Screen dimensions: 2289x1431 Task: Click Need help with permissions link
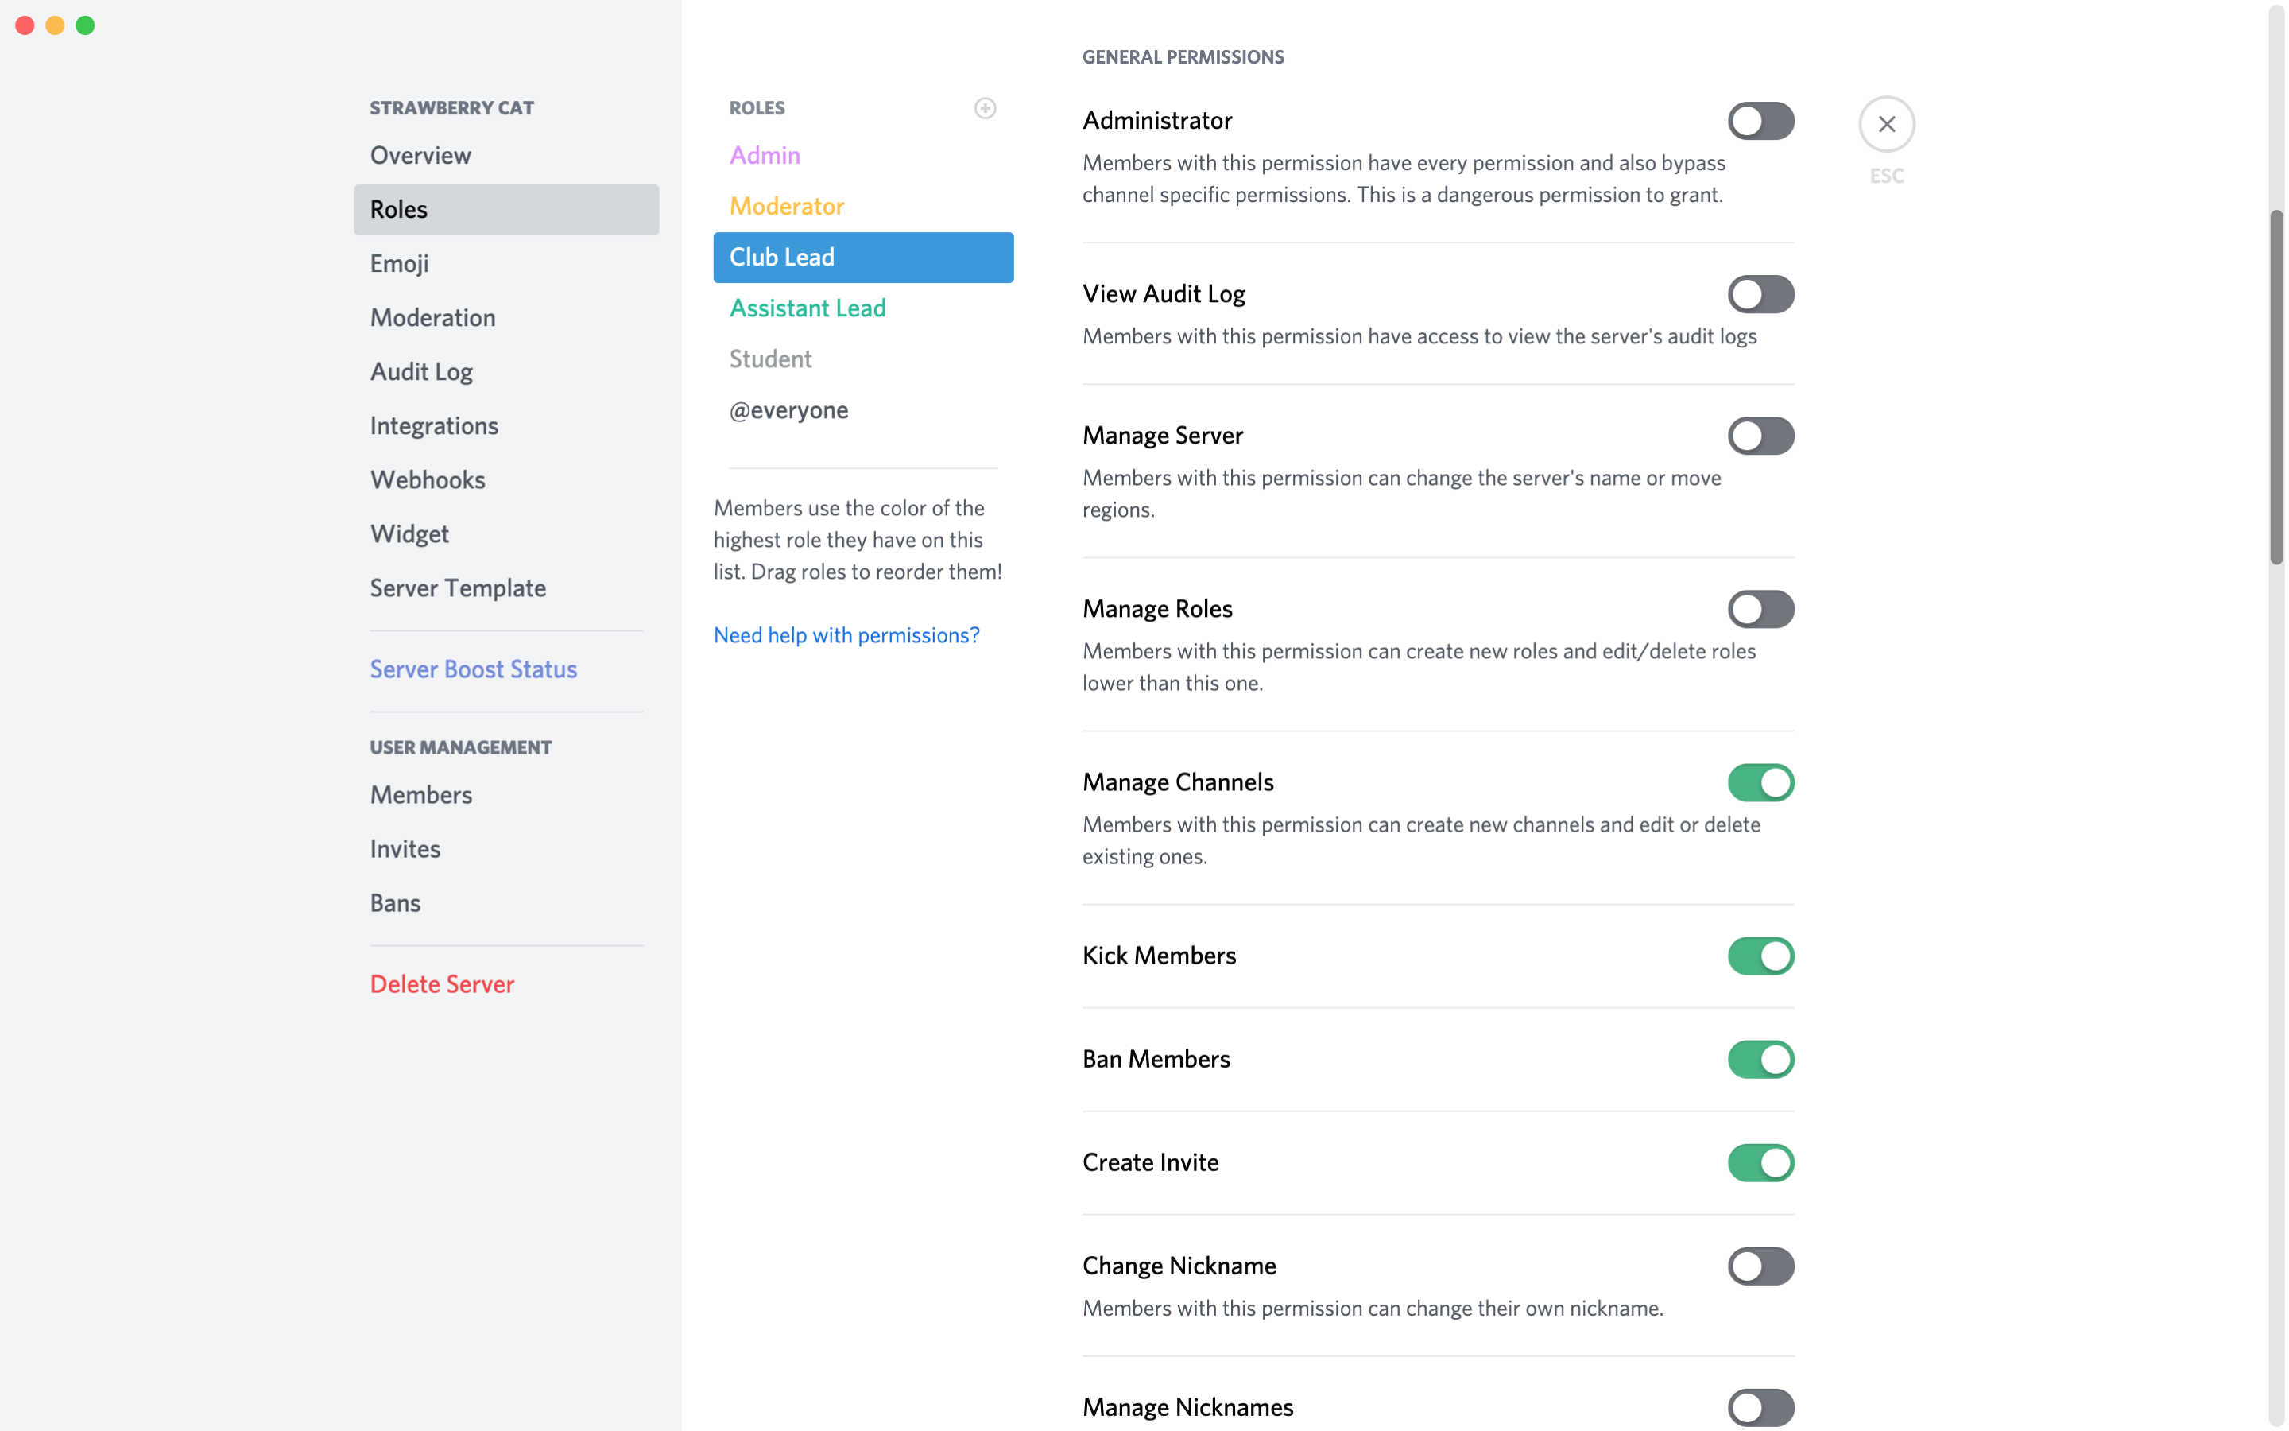[x=846, y=633]
